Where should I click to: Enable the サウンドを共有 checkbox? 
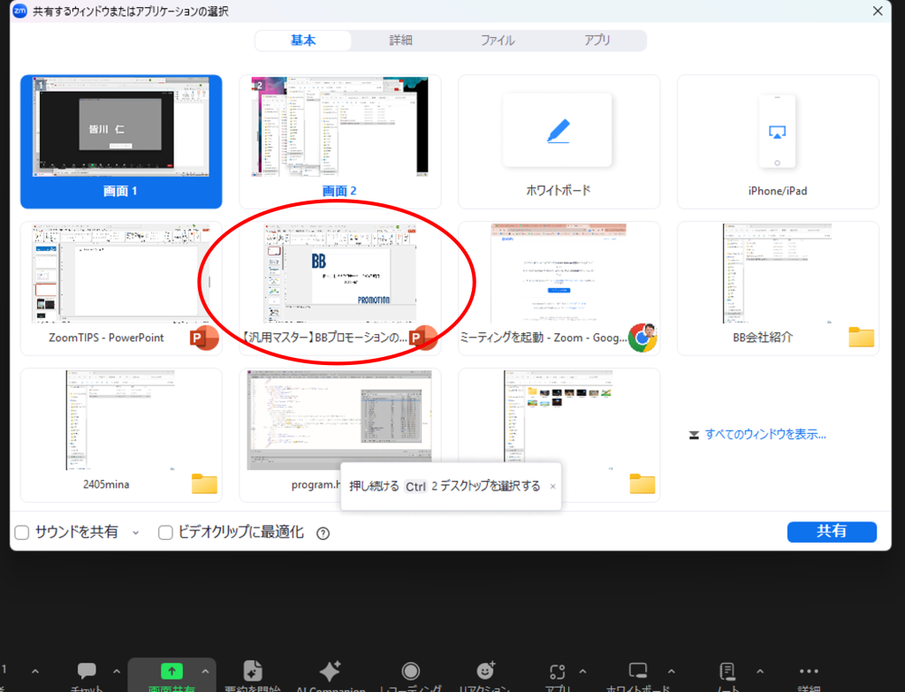click(22, 532)
